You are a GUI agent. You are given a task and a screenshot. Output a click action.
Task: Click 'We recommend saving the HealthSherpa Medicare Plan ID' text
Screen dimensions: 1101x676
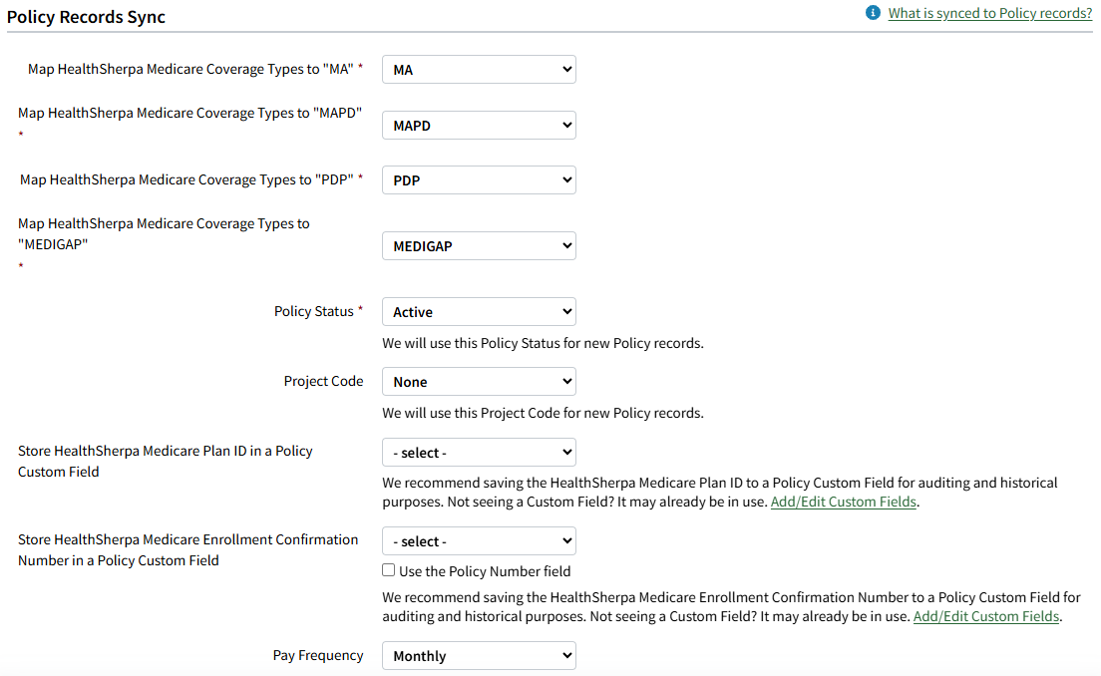click(720, 493)
